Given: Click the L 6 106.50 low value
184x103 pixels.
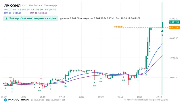Looking at the screenshot, I should 37,9.
